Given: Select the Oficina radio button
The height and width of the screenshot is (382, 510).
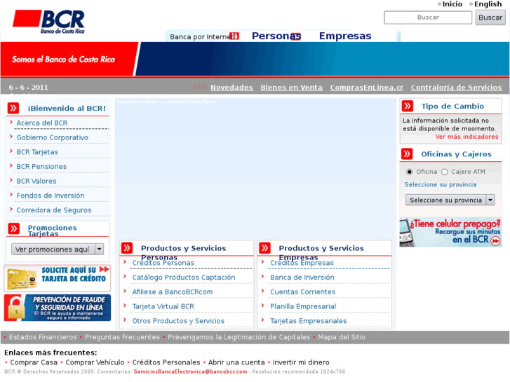Looking at the screenshot, I should 409,172.
